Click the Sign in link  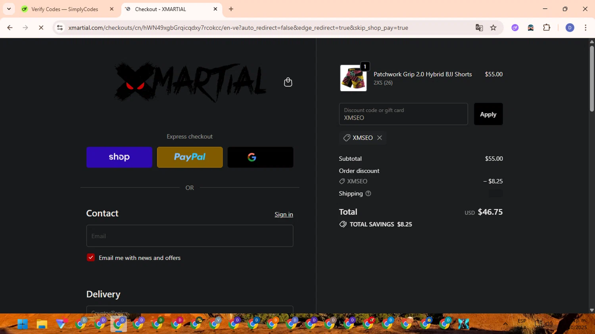284,214
